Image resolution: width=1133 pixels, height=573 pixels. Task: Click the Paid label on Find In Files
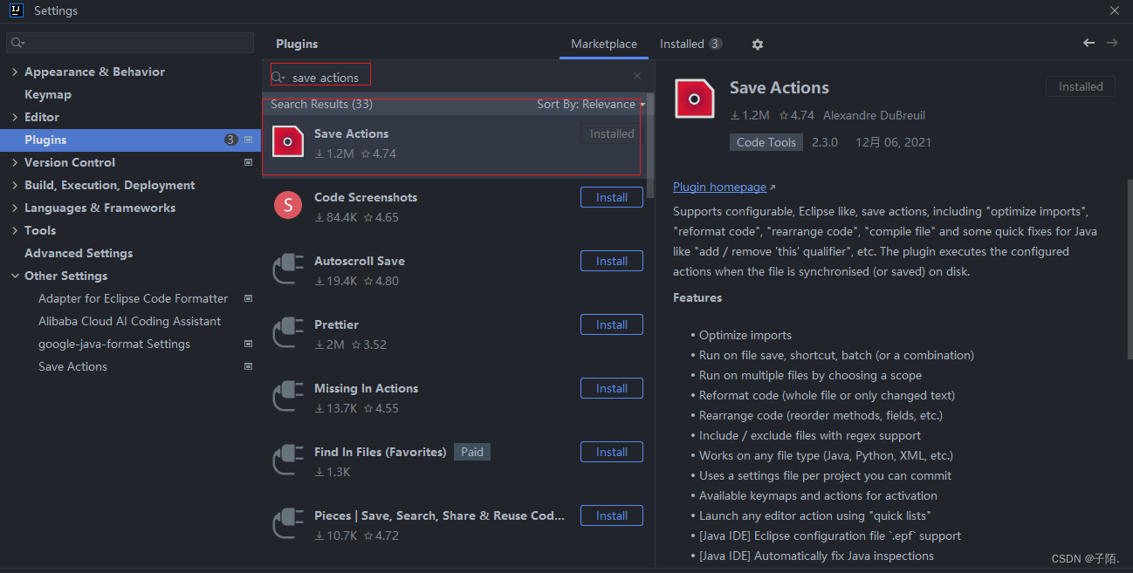tap(472, 452)
